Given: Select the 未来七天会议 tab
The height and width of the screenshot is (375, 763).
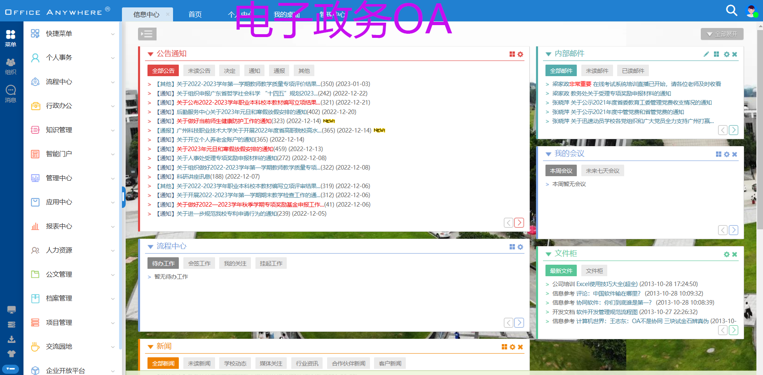Looking at the screenshot, I should point(602,171).
